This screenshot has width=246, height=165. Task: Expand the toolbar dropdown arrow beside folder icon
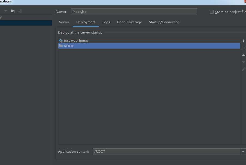click(6, 11)
